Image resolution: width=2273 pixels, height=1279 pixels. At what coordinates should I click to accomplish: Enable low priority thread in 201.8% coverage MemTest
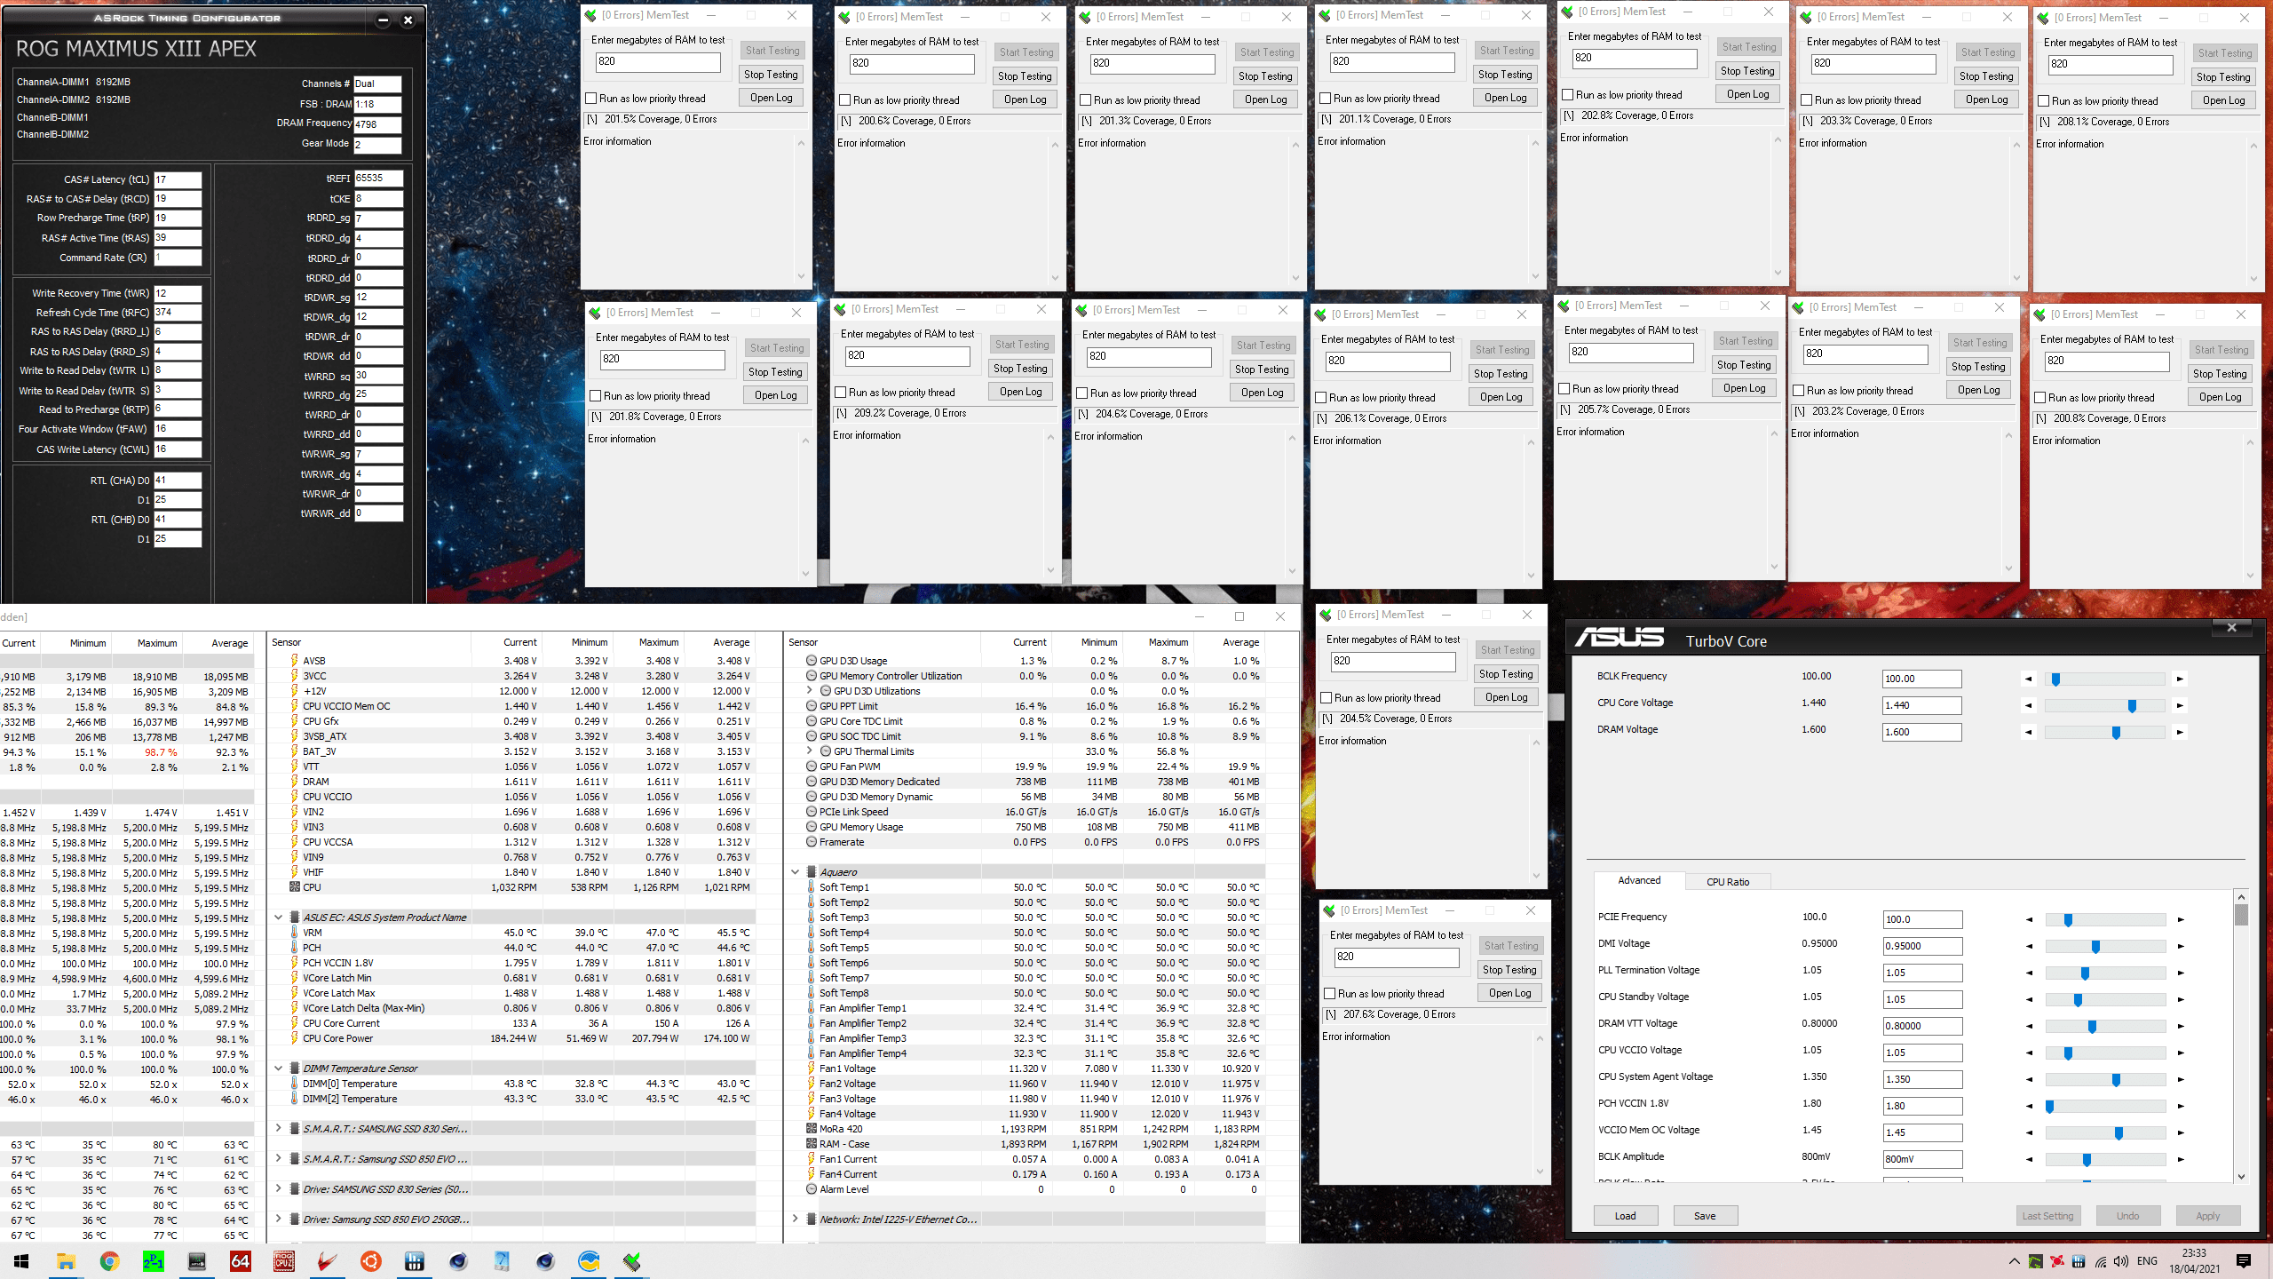click(596, 396)
